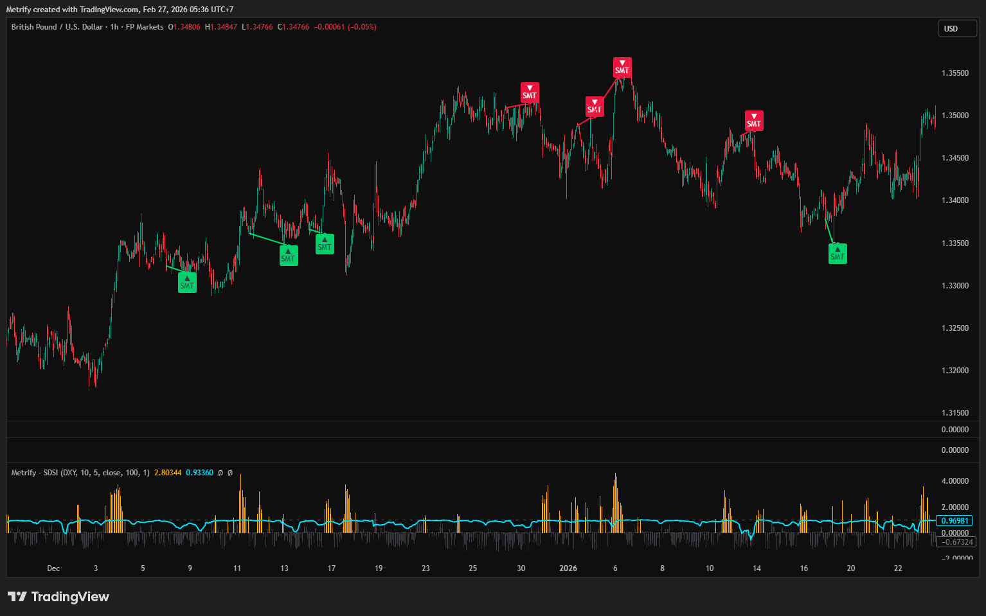The height and width of the screenshot is (616, 986).
Task: Click the 1.33000 price level label
Action: click(x=955, y=286)
